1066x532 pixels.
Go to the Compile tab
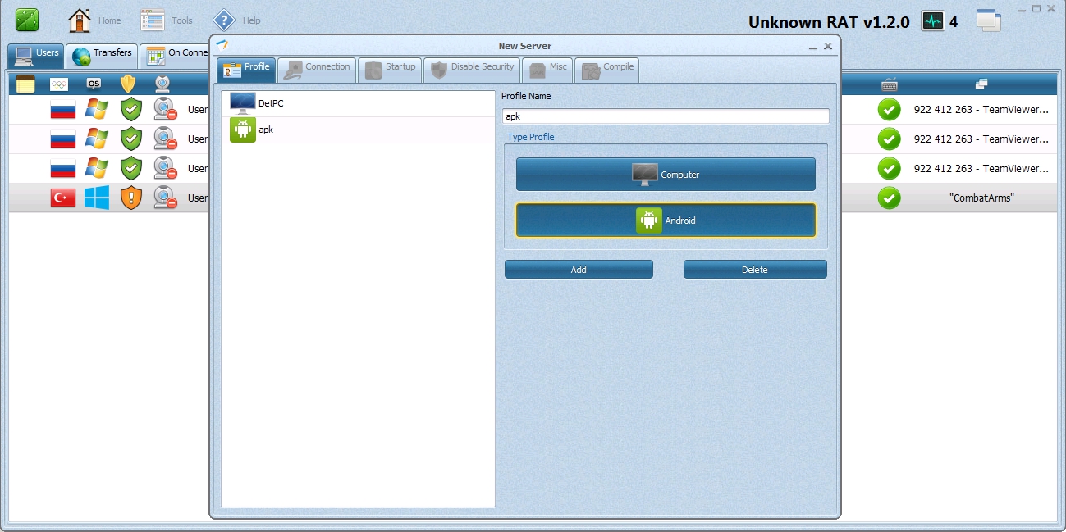click(607, 68)
